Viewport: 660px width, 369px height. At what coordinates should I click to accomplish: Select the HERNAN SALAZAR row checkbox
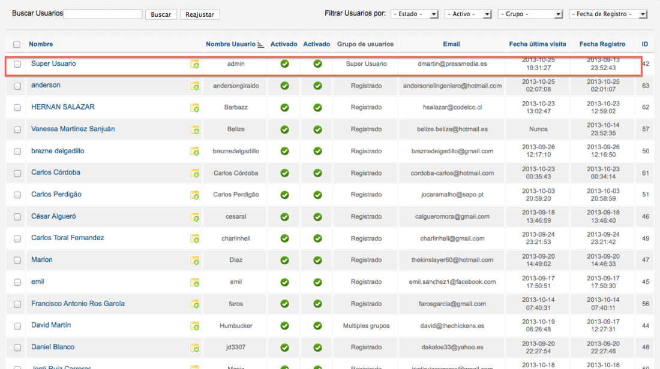click(x=17, y=108)
